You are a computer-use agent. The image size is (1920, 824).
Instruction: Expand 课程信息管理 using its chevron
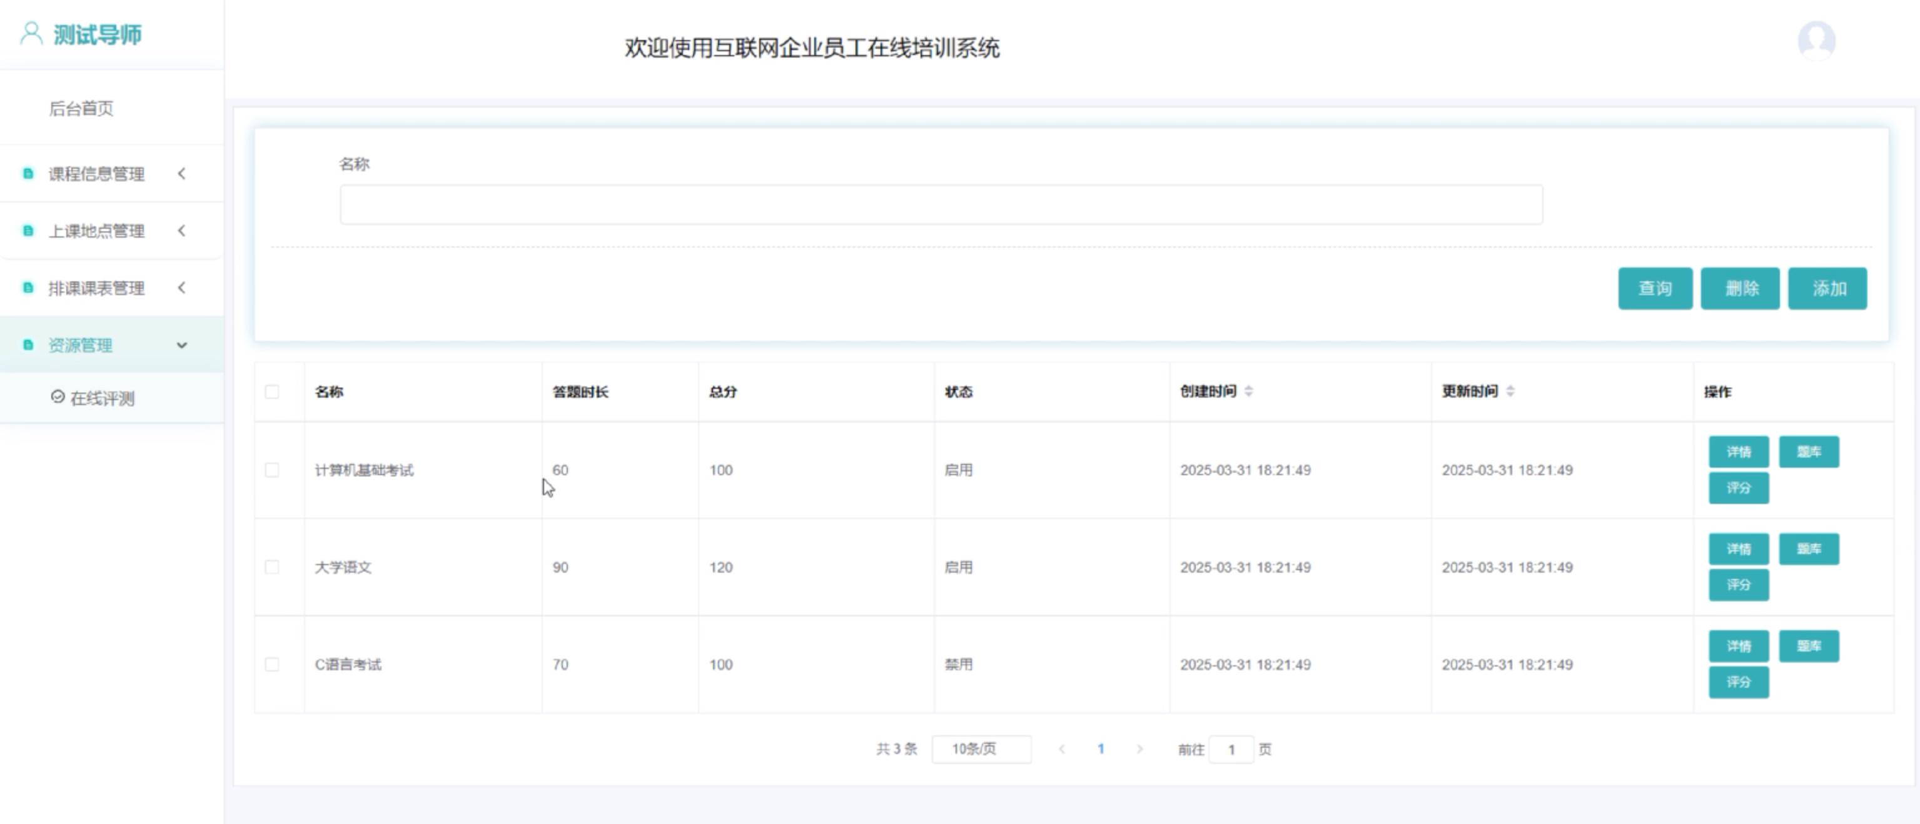[x=182, y=174]
